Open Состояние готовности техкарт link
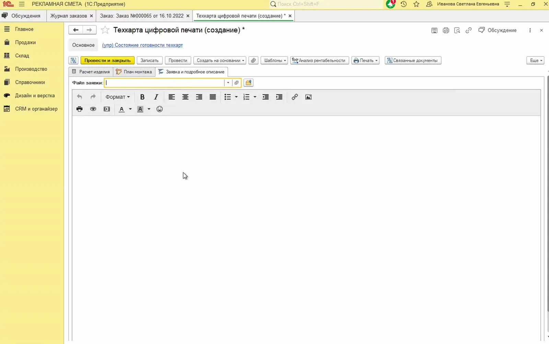This screenshot has width=549, height=344. 142,45
